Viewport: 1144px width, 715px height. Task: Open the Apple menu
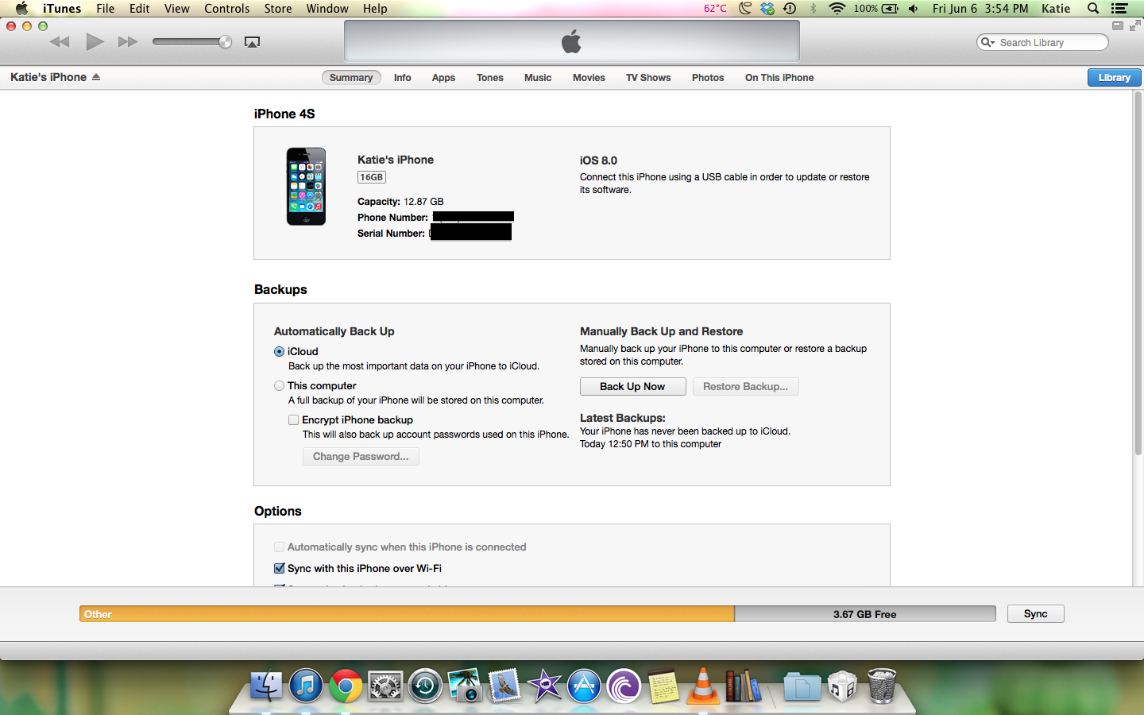tap(21, 9)
